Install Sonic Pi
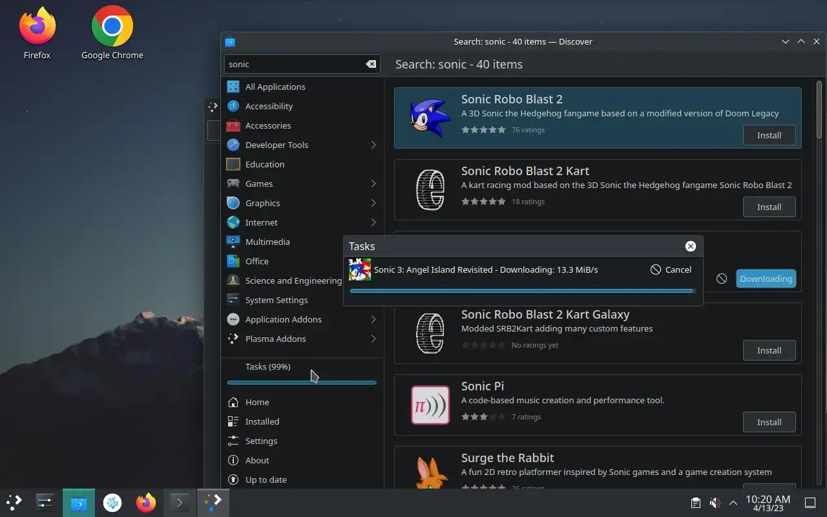This screenshot has height=517, width=827. [769, 422]
